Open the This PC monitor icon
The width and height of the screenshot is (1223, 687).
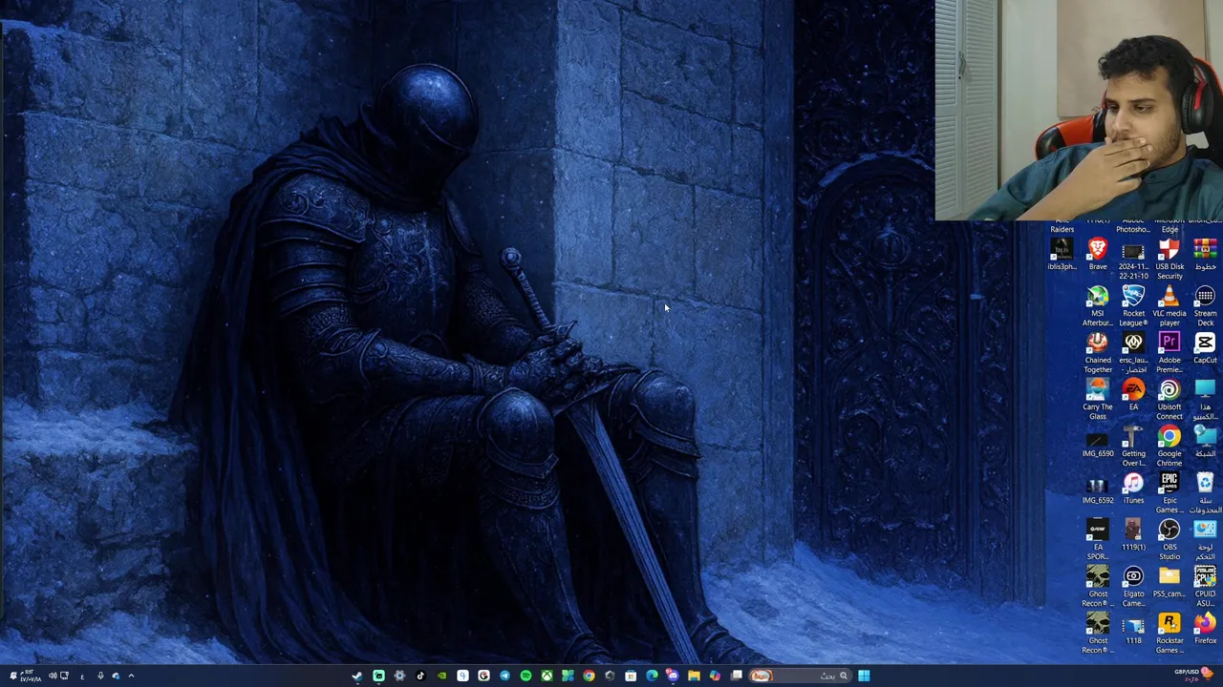(1205, 399)
